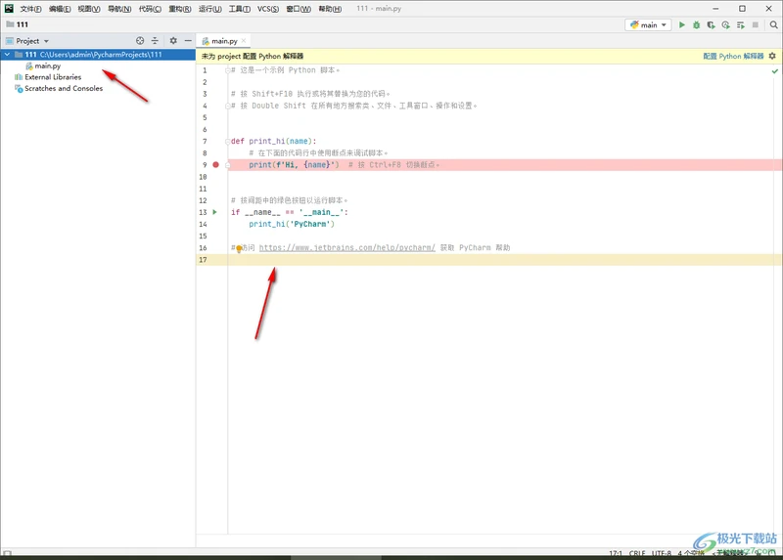Open Project panel gear options
The height and width of the screenshot is (560, 783).
click(x=173, y=41)
